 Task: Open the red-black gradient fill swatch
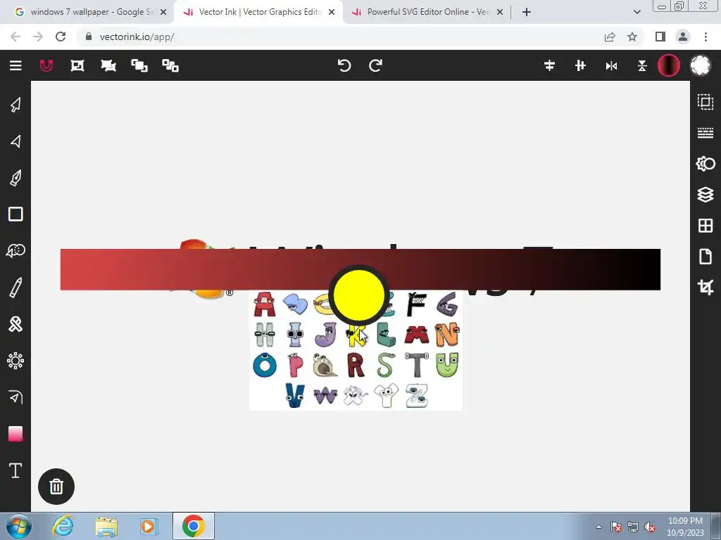[669, 65]
